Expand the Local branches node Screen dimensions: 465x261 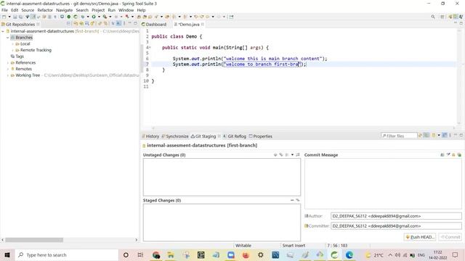coord(12,43)
